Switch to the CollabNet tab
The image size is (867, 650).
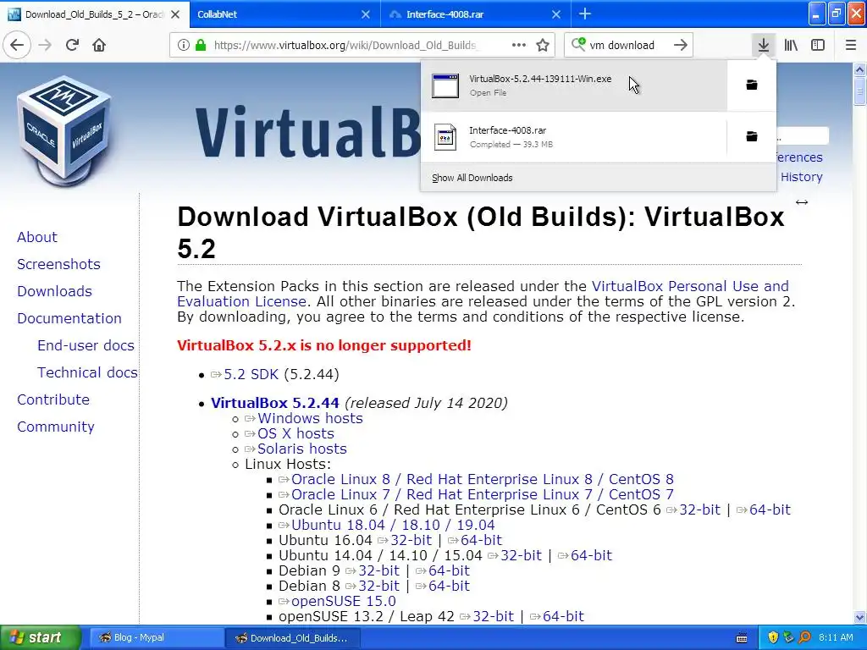click(x=284, y=14)
